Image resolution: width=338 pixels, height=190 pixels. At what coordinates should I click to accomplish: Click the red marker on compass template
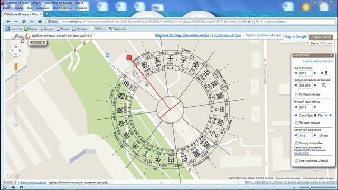[x=129, y=58]
